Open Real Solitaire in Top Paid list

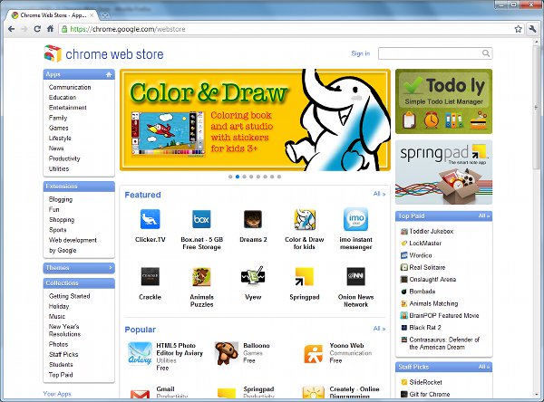click(x=427, y=267)
